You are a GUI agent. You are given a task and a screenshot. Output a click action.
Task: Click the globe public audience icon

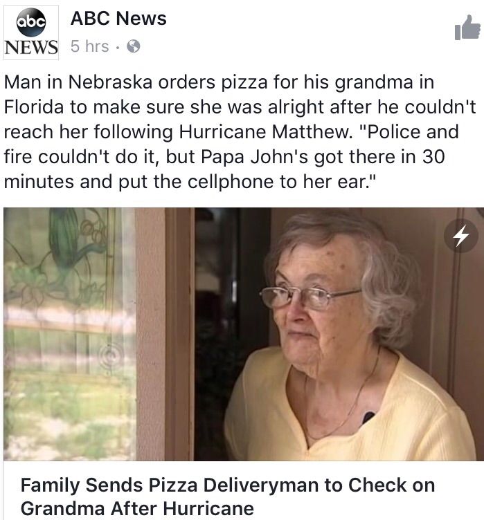(134, 47)
